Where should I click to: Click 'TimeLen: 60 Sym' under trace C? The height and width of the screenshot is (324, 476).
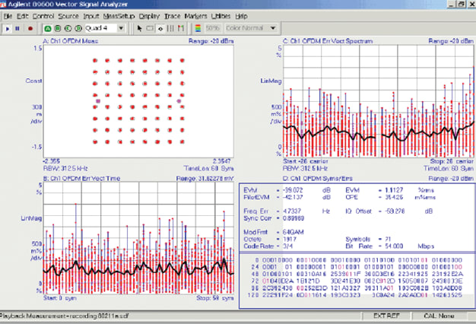pos(449,168)
